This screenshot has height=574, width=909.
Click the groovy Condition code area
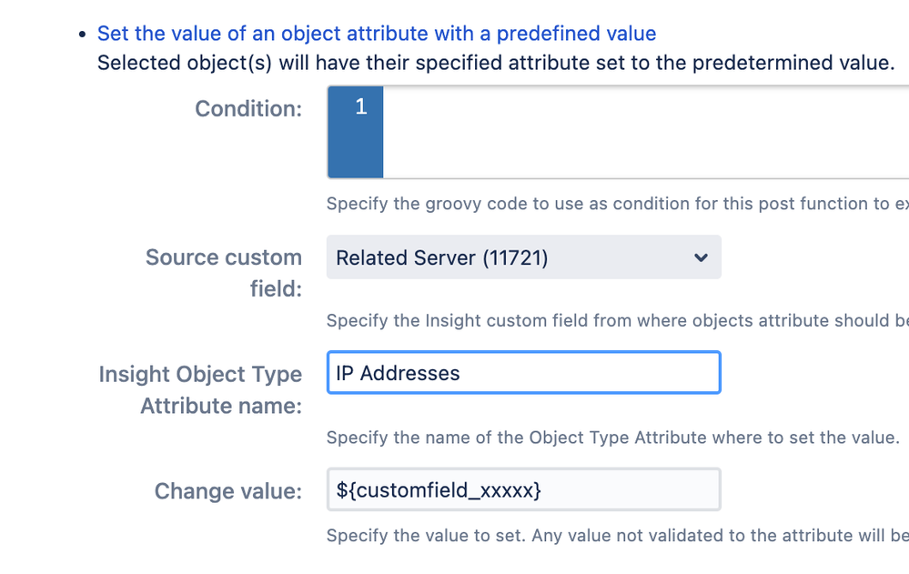[x=591, y=132]
